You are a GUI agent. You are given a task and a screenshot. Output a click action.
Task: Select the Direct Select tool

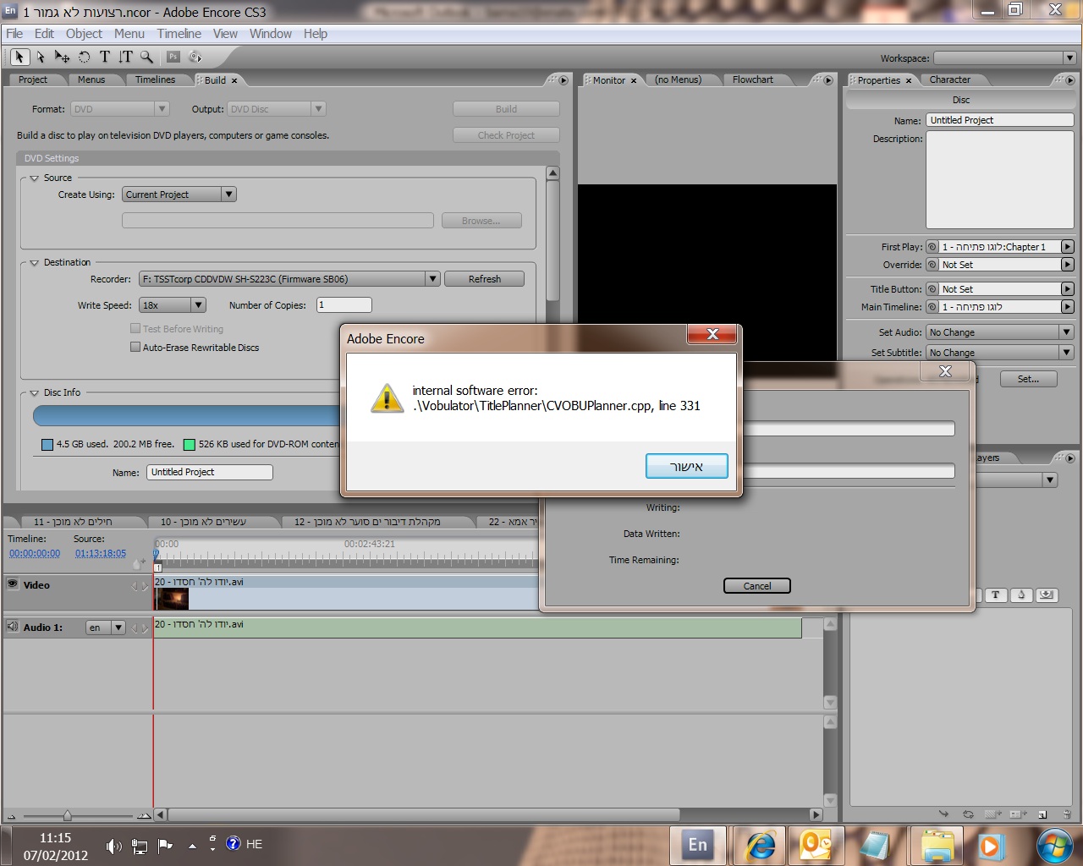41,57
